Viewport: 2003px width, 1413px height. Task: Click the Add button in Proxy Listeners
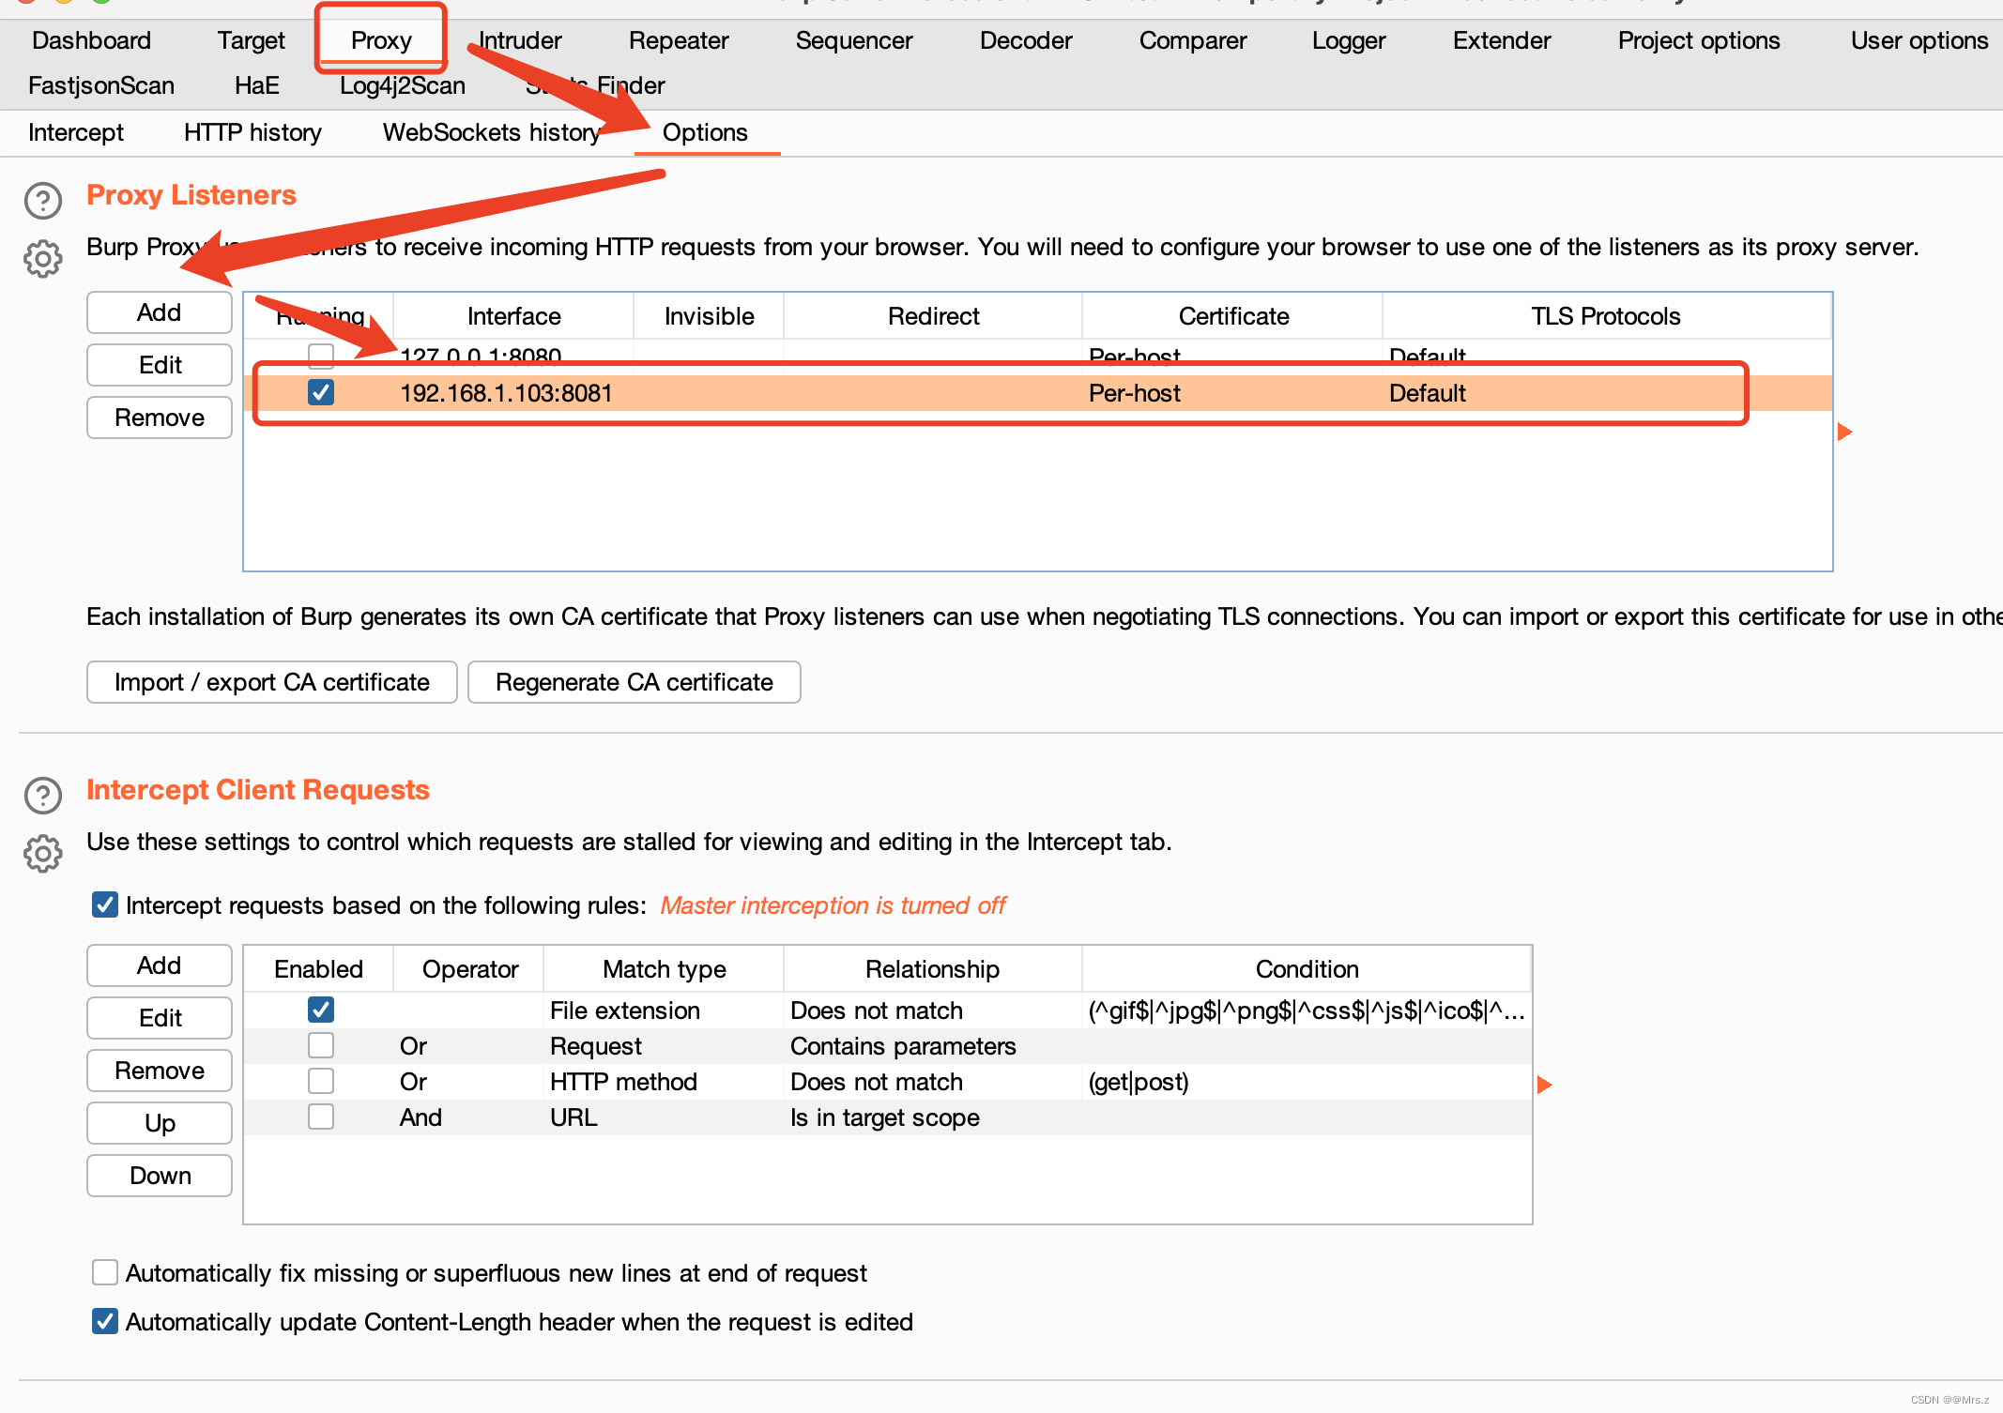(x=159, y=313)
